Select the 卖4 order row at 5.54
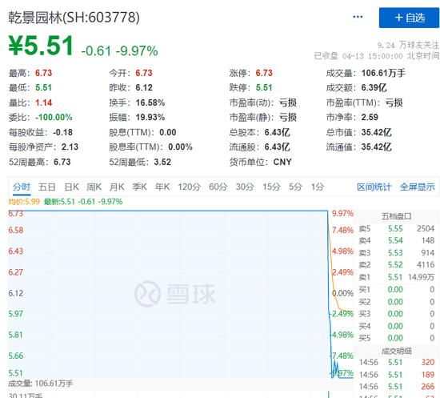Screen dimensions: 440x398 [396, 241]
